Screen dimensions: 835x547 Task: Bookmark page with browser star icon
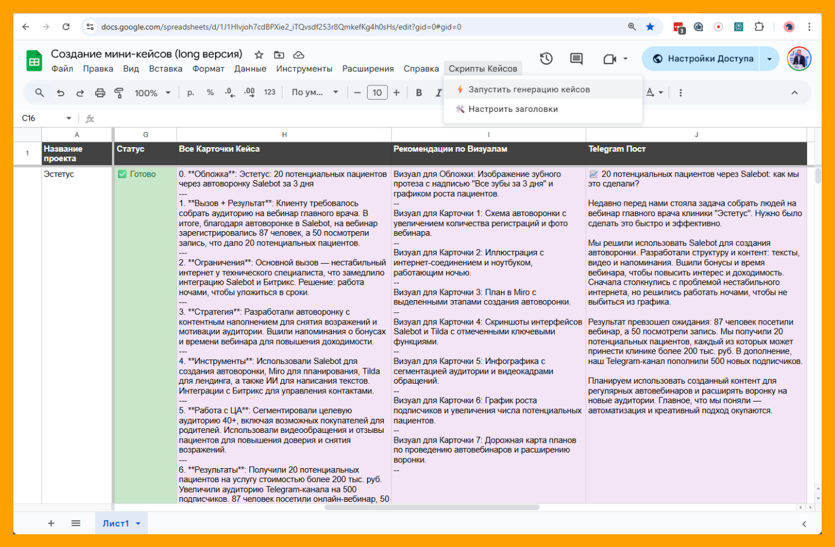coord(650,27)
